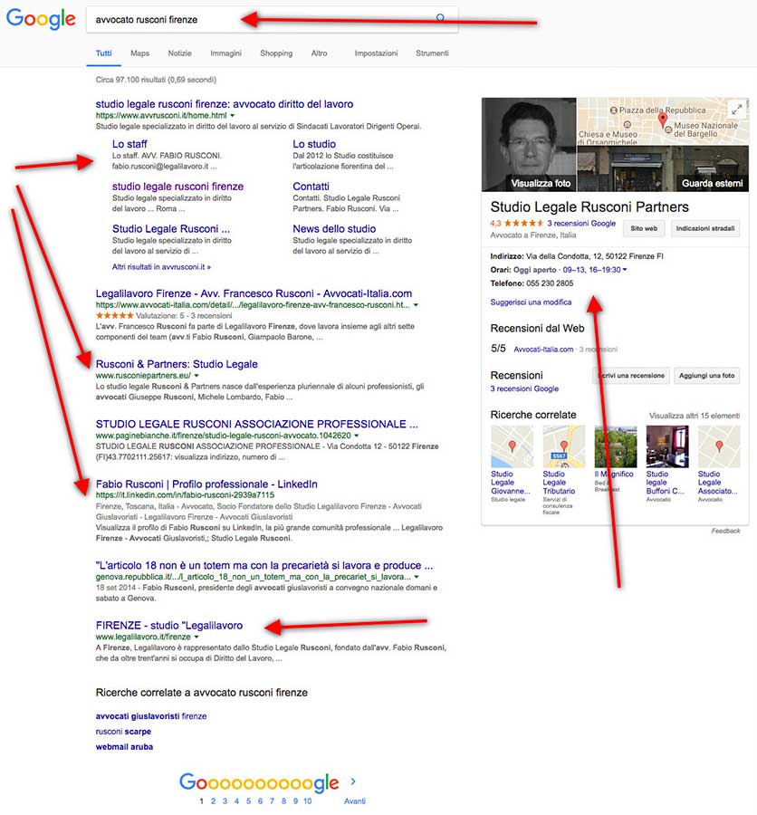Click Altri risultati in avvrusconi.it
The image size is (757, 815).
pos(161,266)
